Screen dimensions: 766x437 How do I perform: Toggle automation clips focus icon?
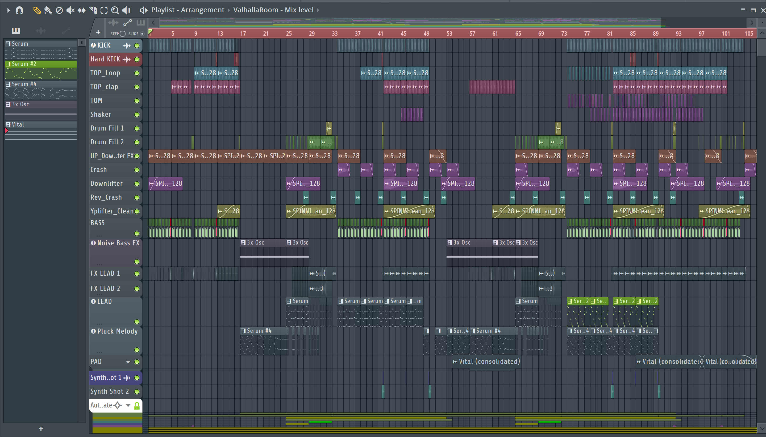pos(128,23)
